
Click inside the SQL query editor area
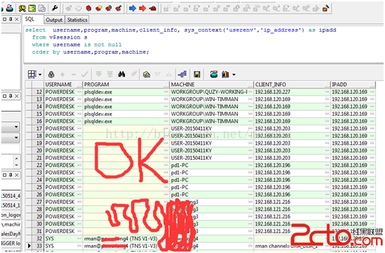(x=204, y=44)
